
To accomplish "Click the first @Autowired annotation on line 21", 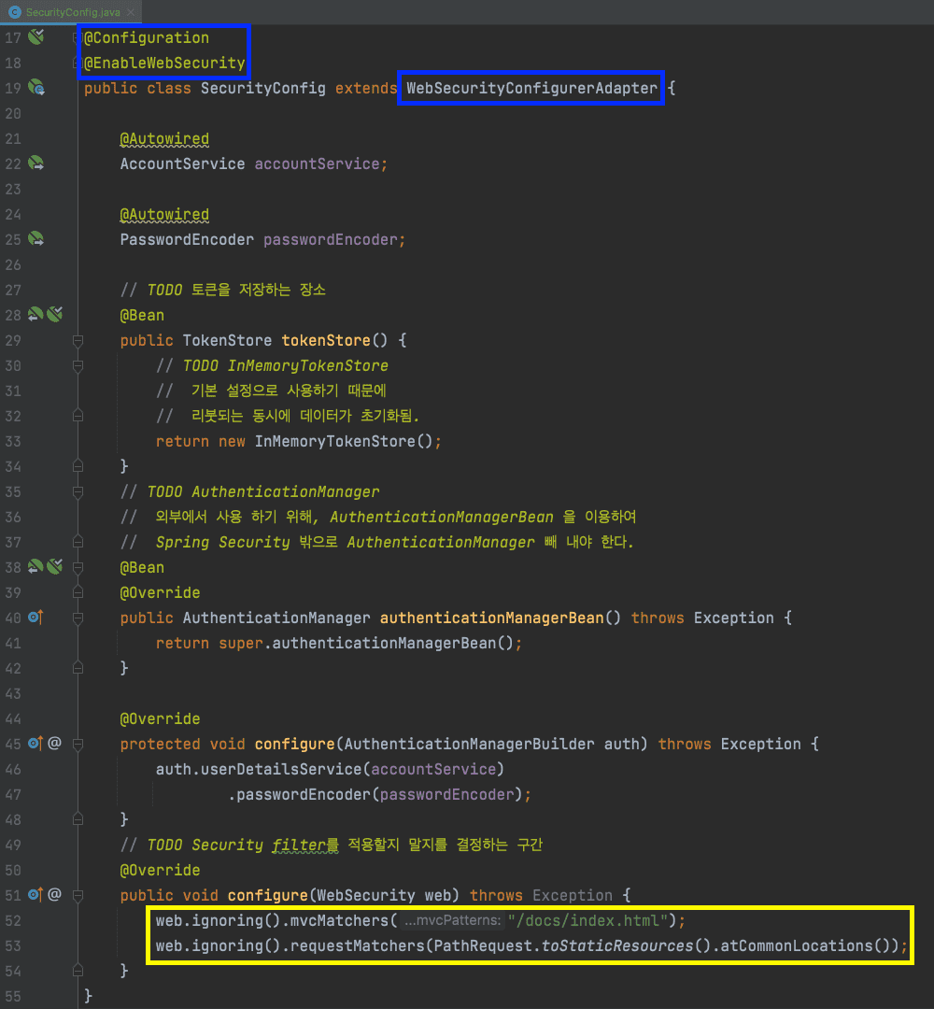I will (164, 139).
